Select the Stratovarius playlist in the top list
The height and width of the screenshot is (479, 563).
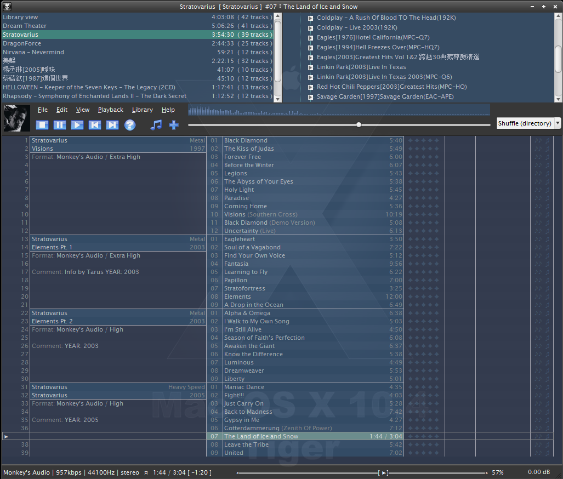(138, 35)
